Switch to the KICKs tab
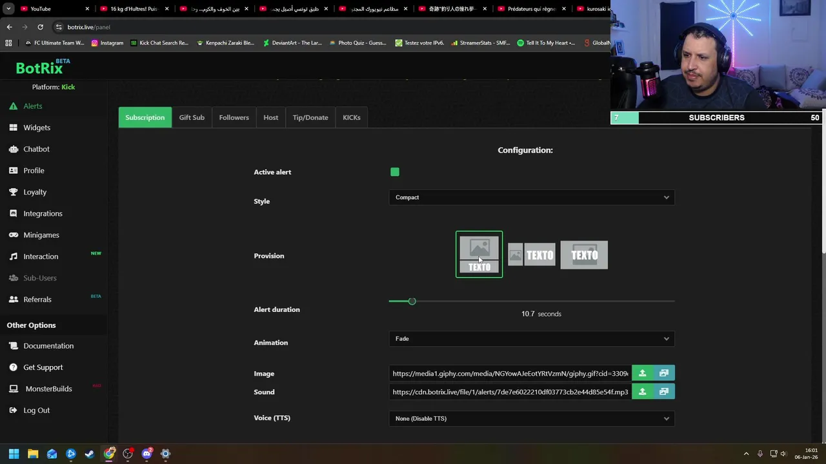 coord(352,117)
